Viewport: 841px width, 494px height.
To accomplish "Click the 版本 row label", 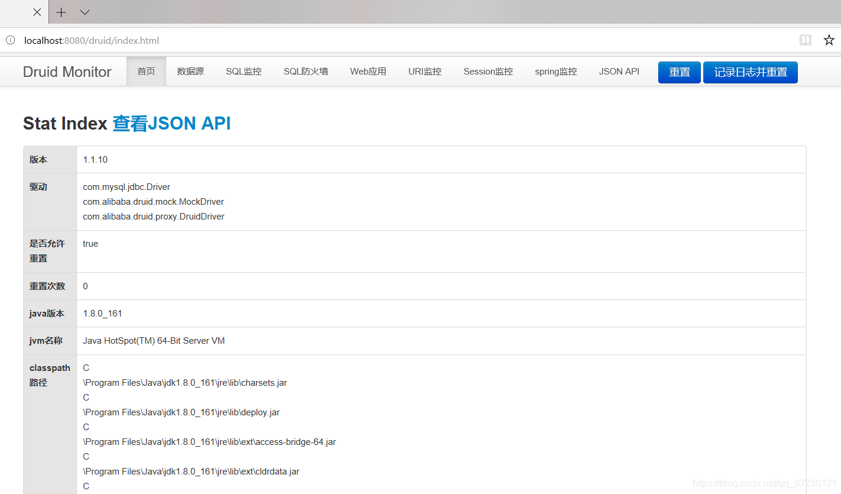I will pos(38,160).
